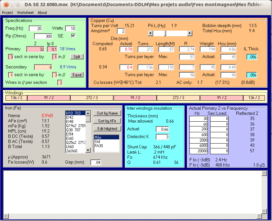Select 2xUI60 in core list
The image size is (272, 221).
point(75,151)
